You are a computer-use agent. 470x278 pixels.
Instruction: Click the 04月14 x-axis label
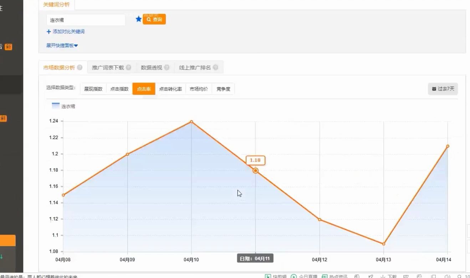pos(444,259)
